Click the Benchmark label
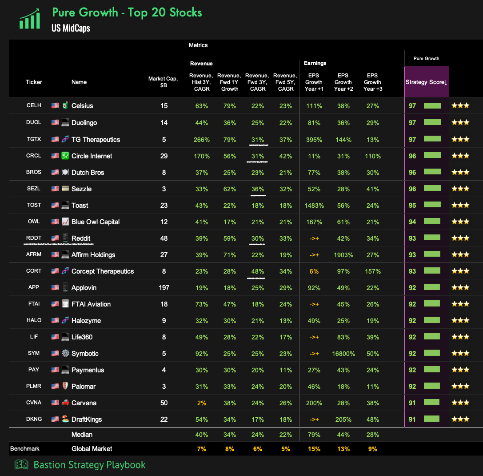Screen dimensions: 483x476 point(24,448)
